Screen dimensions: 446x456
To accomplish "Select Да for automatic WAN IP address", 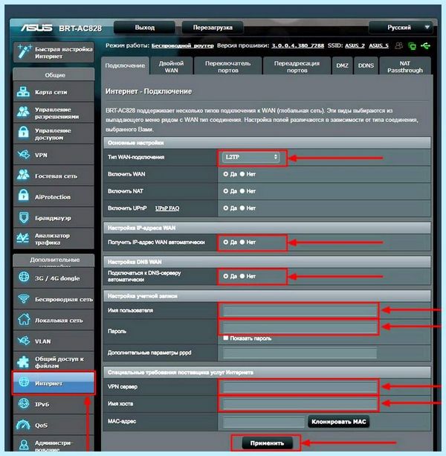I will click(225, 242).
